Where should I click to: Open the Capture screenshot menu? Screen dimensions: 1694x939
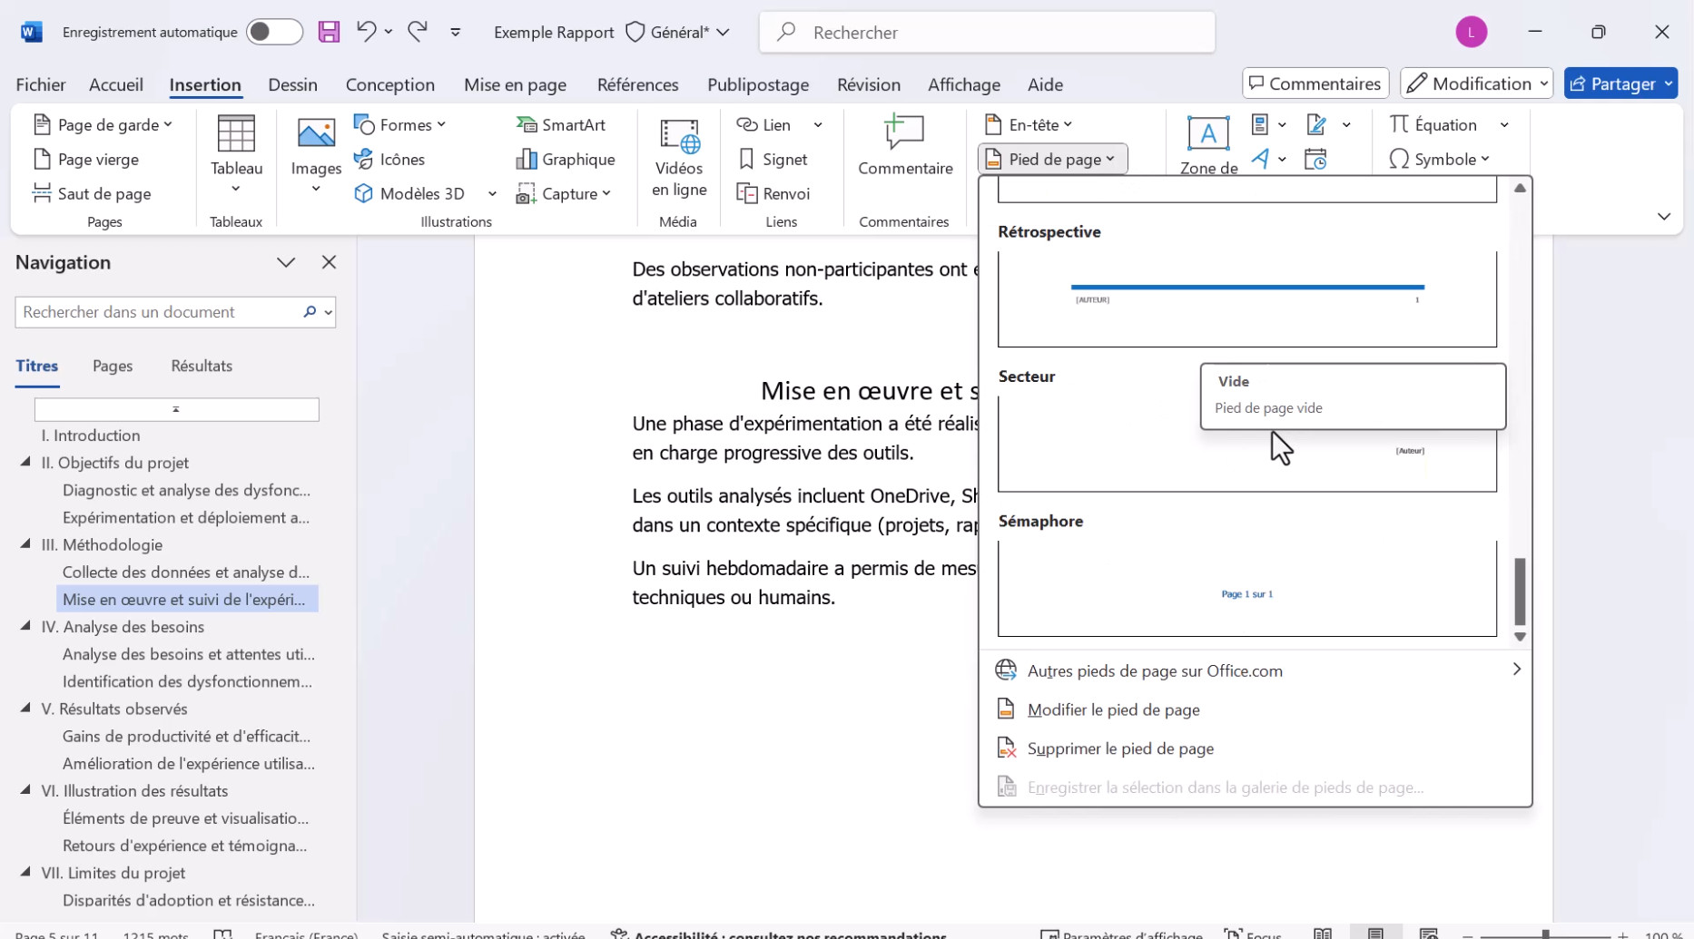[564, 193]
